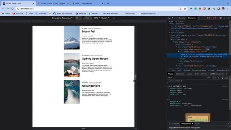Viewport: 231px width, 130px height.
Task: Open the Layout tab
Action: point(189,74)
